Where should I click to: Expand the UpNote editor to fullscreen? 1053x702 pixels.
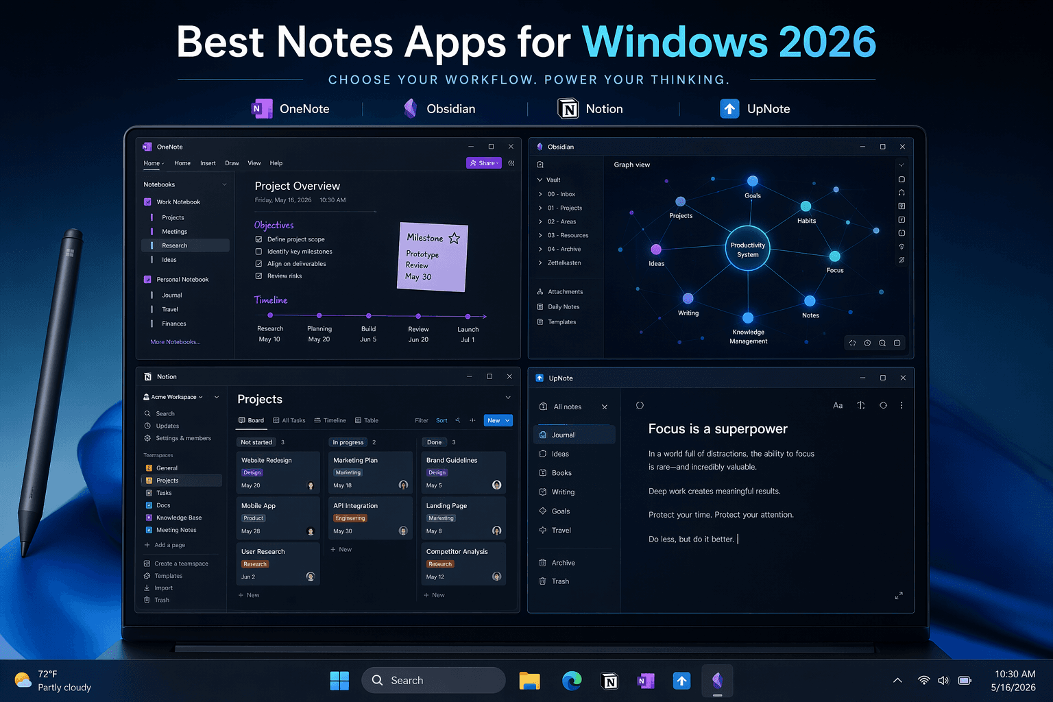pos(899,595)
